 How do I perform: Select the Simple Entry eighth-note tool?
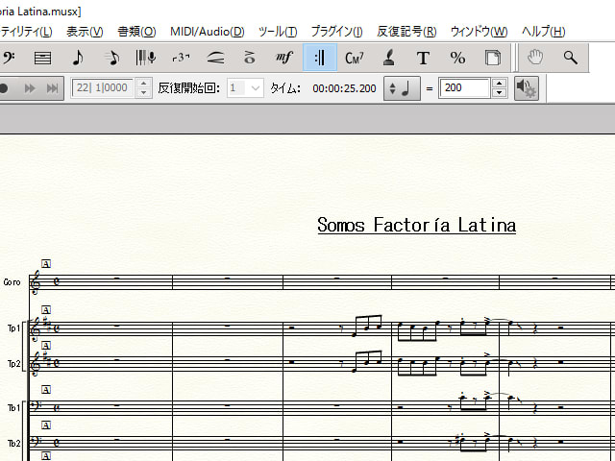click(x=78, y=58)
